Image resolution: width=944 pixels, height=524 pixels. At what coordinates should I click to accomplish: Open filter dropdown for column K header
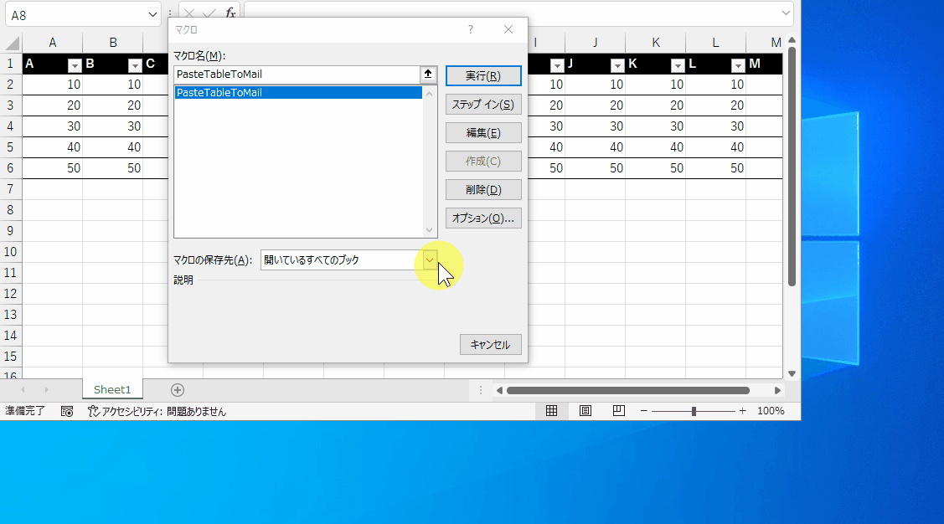tap(678, 65)
